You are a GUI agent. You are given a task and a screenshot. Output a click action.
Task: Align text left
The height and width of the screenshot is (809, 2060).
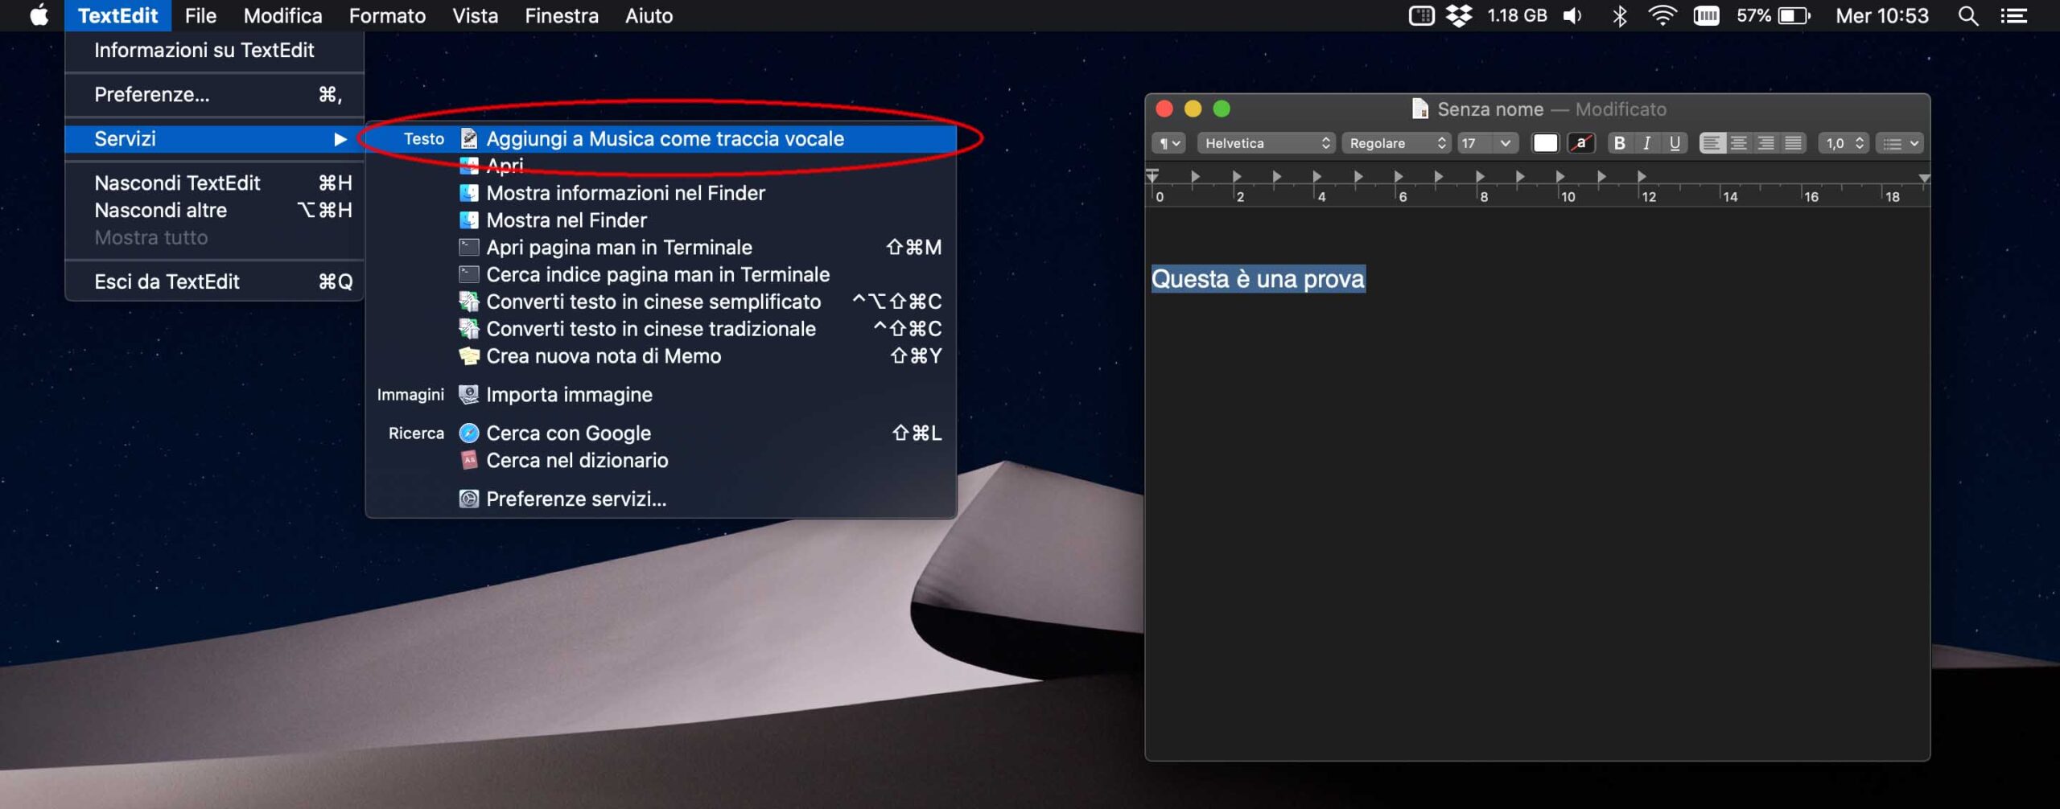click(1712, 143)
